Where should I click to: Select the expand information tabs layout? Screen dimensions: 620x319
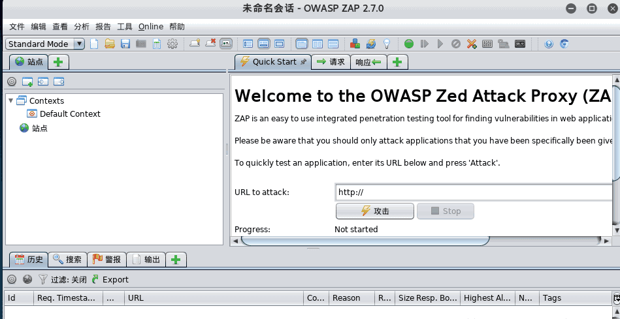(x=264, y=44)
